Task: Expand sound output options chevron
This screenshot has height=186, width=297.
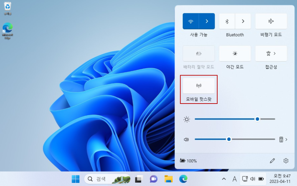Action: click(286, 140)
